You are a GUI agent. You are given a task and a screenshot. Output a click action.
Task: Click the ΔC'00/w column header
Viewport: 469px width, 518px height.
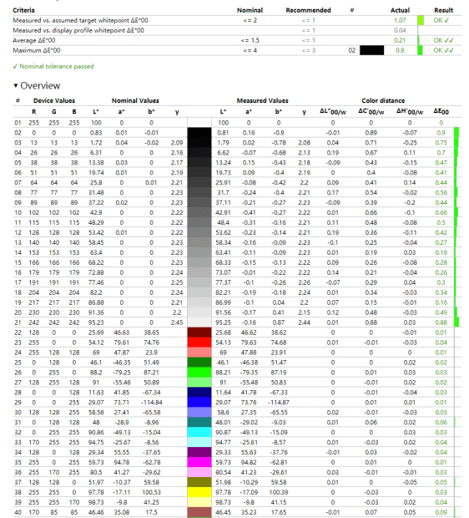coord(371,112)
